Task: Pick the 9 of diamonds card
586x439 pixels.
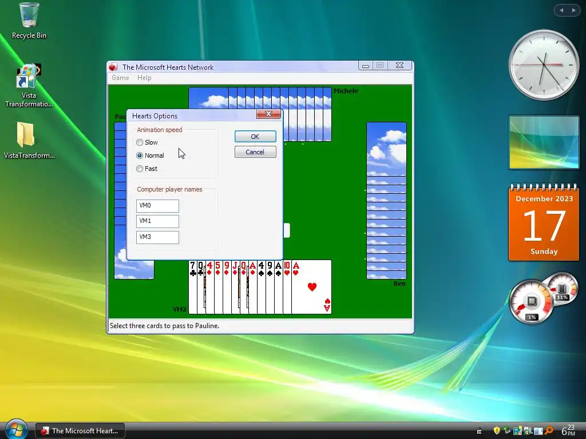Action: click(227, 287)
